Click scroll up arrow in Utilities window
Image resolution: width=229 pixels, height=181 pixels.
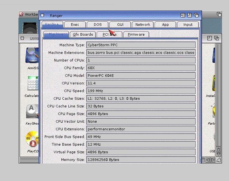219,149
